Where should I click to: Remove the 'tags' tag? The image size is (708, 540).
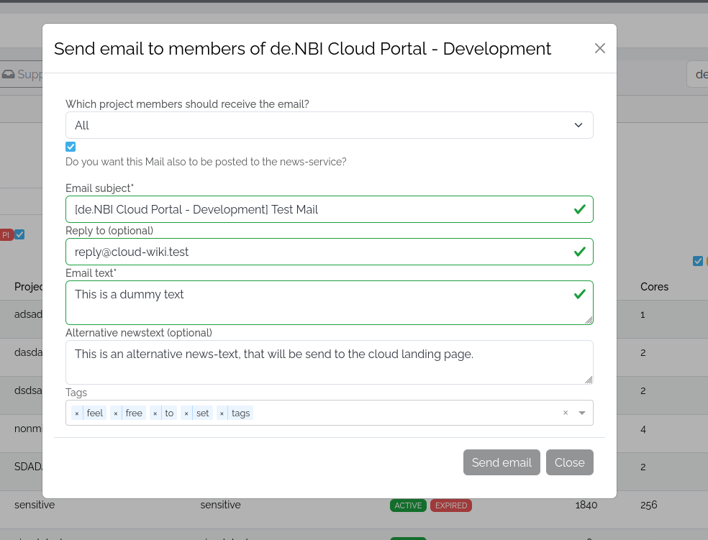[222, 413]
